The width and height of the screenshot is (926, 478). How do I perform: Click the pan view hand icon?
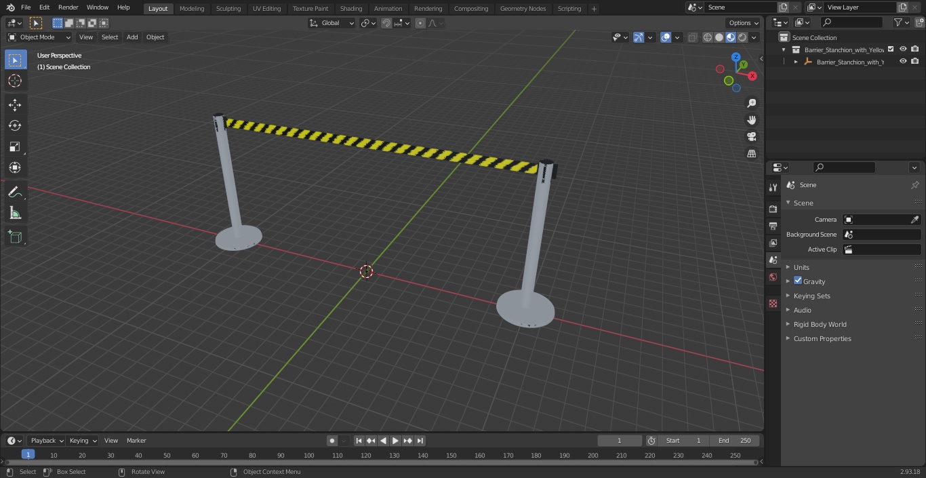coord(751,120)
